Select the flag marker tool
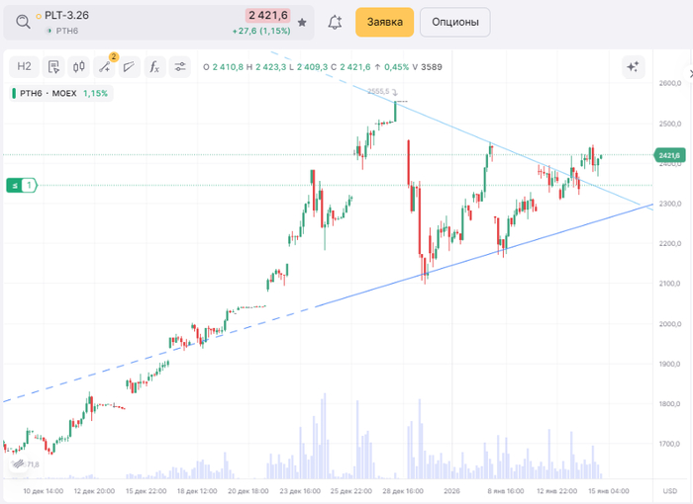693x504 pixels. [129, 67]
